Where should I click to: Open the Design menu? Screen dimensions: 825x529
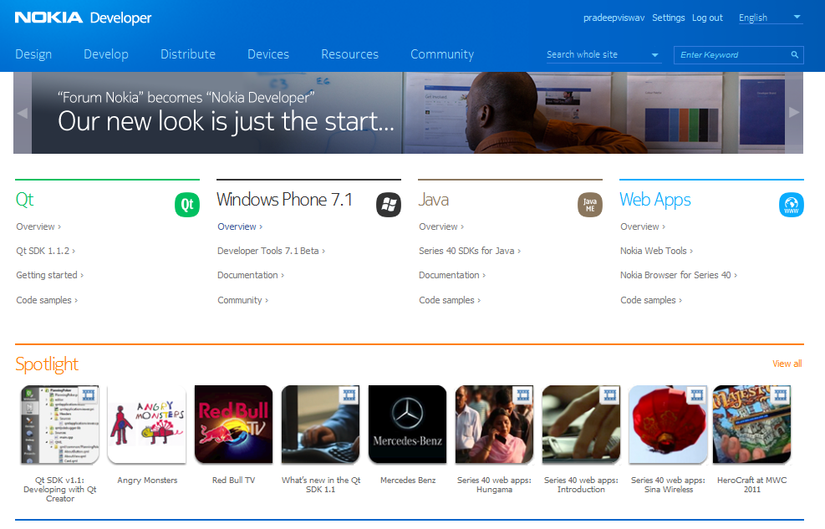33,54
